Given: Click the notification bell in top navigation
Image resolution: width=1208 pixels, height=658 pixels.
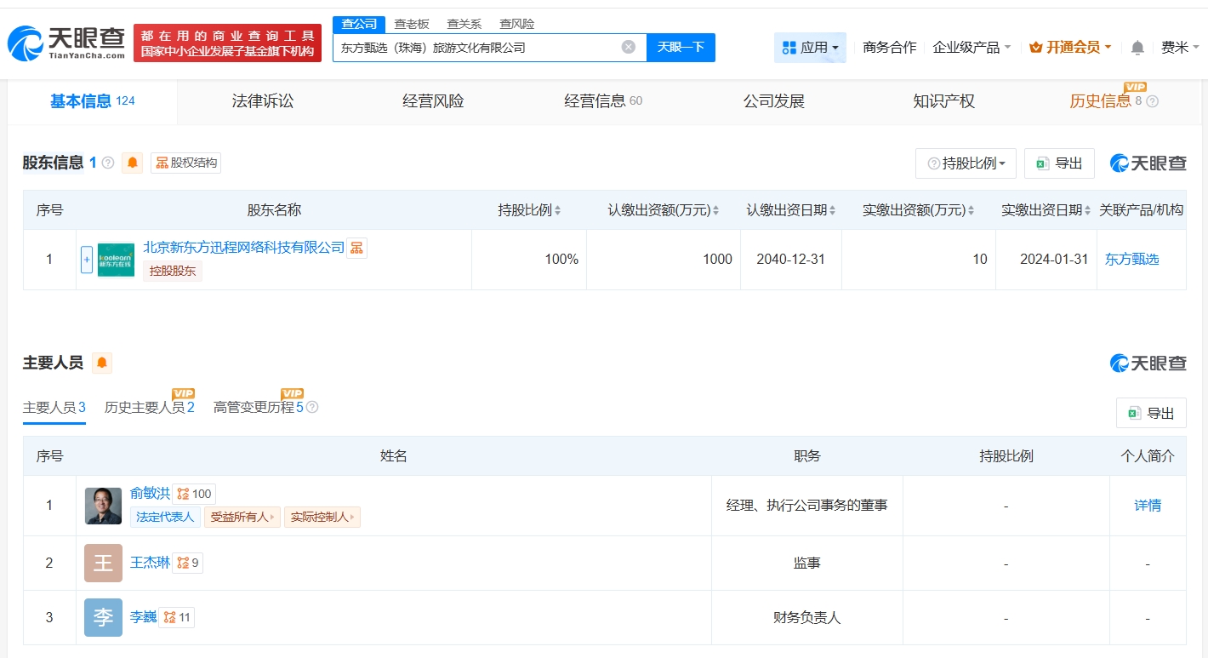Looking at the screenshot, I should pyautogui.click(x=1137, y=48).
